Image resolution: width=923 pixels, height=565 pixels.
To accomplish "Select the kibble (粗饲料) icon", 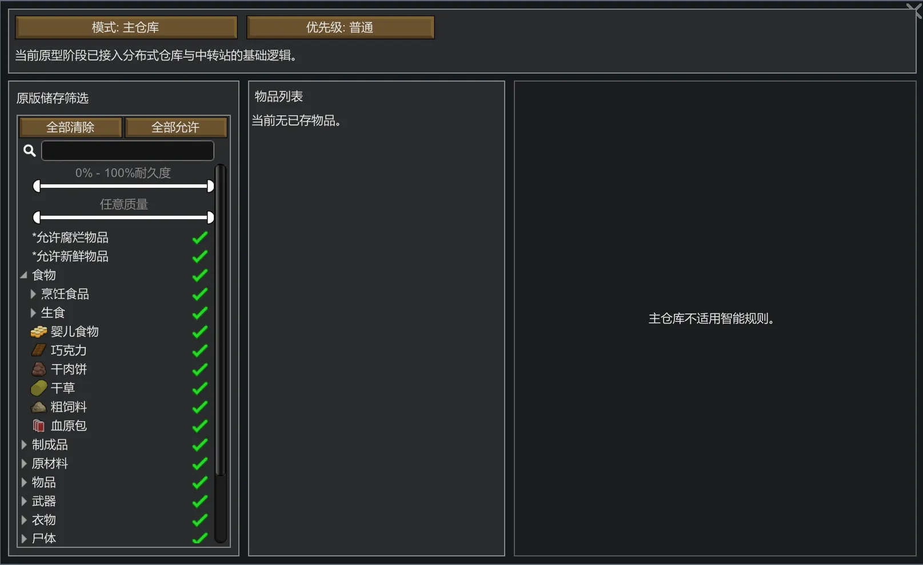I will point(38,407).
